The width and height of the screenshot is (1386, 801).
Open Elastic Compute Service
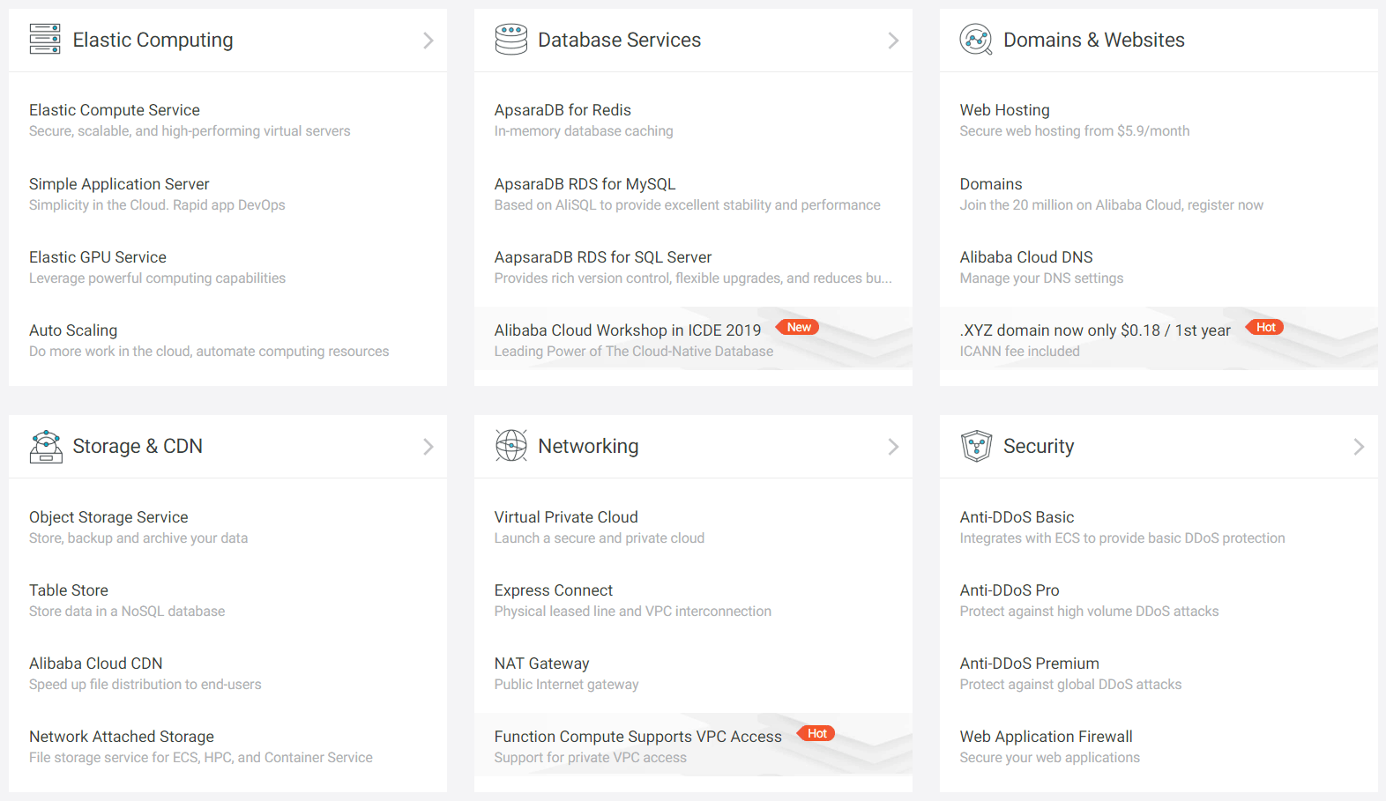click(x=115, y=110)
